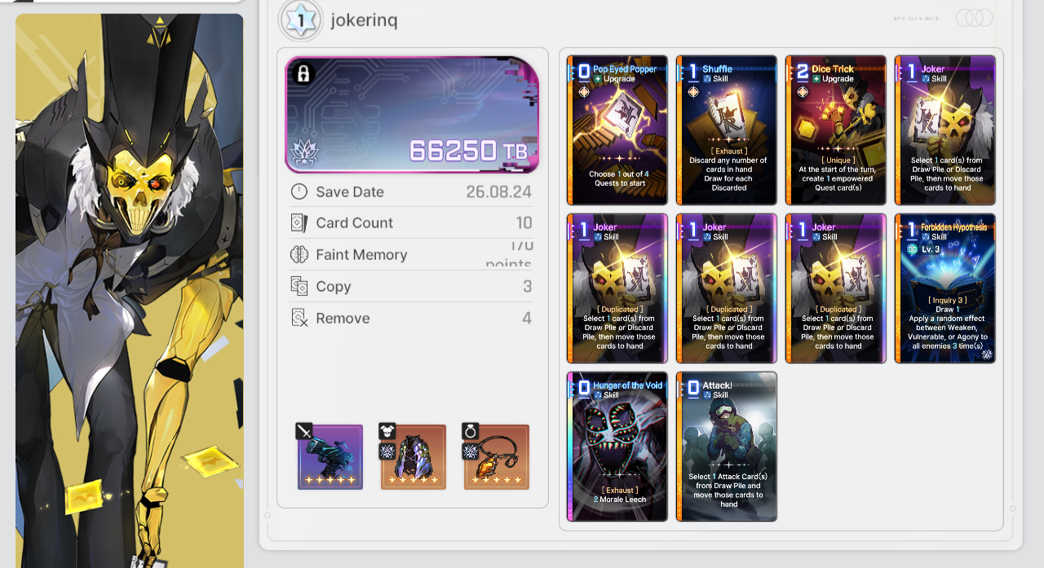Viewport: 1044px width, 568px height.
Task: Click the level 1 star badge beside jokerinq
Action: tap(301, 20)
